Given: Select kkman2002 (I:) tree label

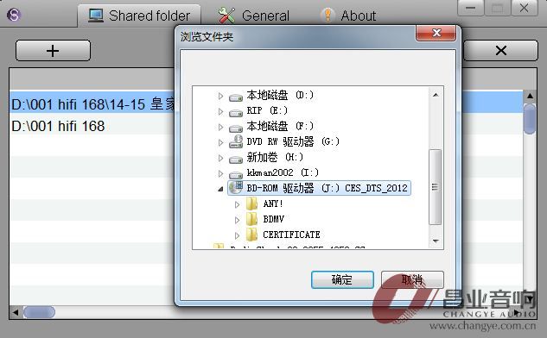Looking at the screenshot, I should point(283,172).
